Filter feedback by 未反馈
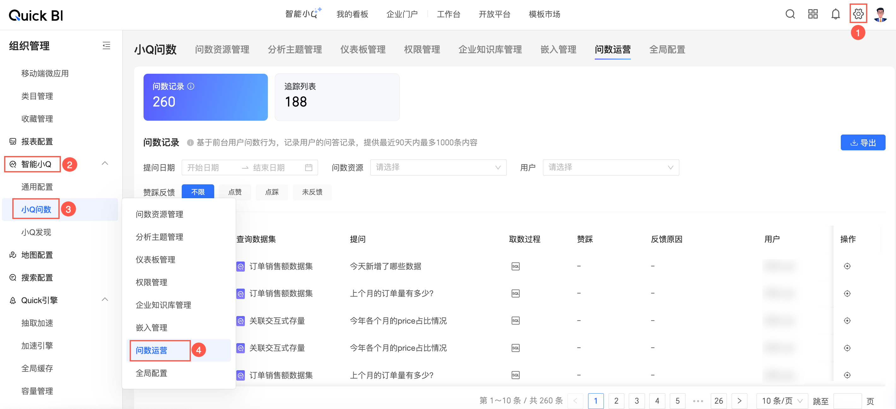This screenshot has height=409, width=896. pos(312,192)
